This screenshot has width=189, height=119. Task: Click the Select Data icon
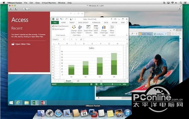[96, 29]
